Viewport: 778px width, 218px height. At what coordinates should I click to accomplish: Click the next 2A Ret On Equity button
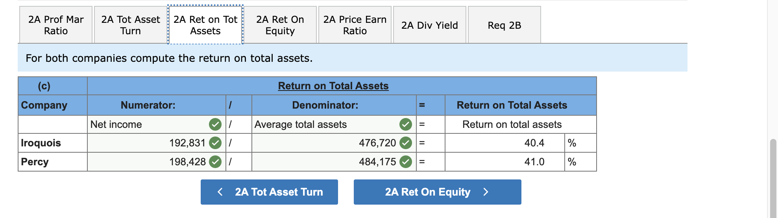click(x=438, y=192)
